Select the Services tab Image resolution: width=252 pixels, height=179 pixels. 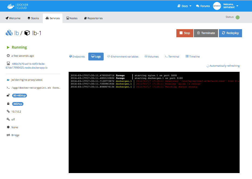coord(53,18)
